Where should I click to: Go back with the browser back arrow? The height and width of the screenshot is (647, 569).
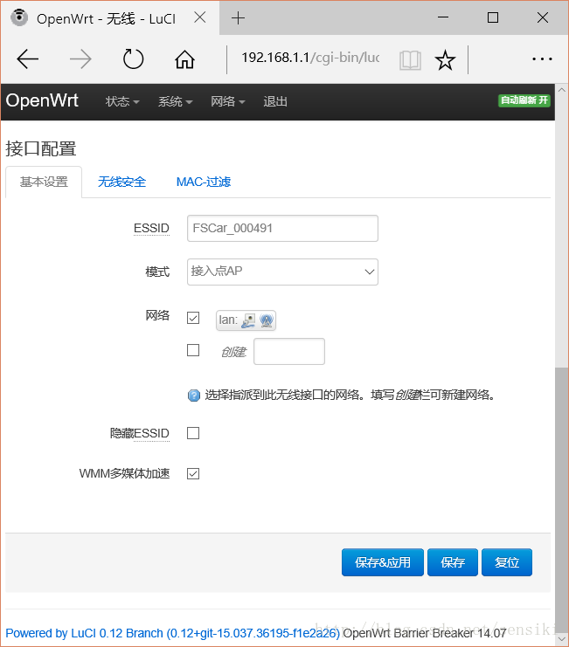(28, 59)
